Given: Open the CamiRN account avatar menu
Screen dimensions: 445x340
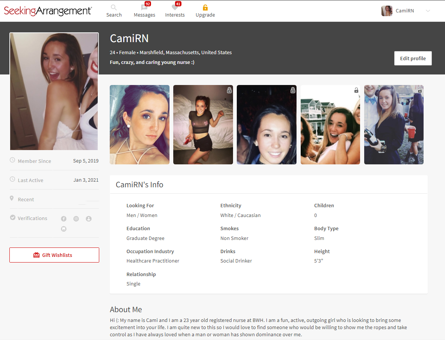Looking at the screenshot, I should click(x=387, y=11).
